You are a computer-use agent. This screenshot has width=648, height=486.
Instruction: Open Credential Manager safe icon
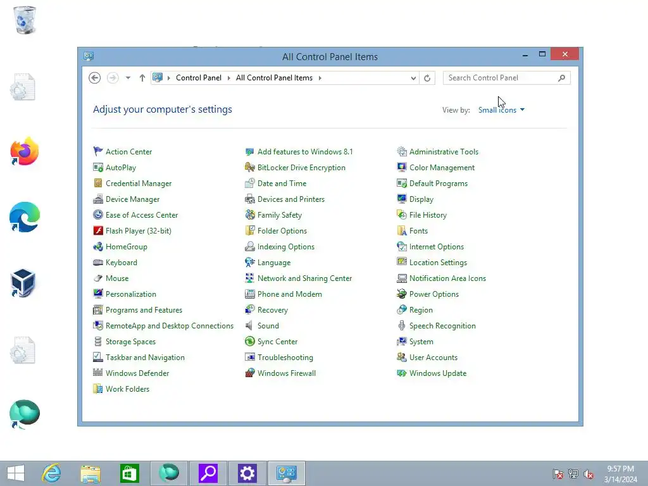(x=98, y=183)
